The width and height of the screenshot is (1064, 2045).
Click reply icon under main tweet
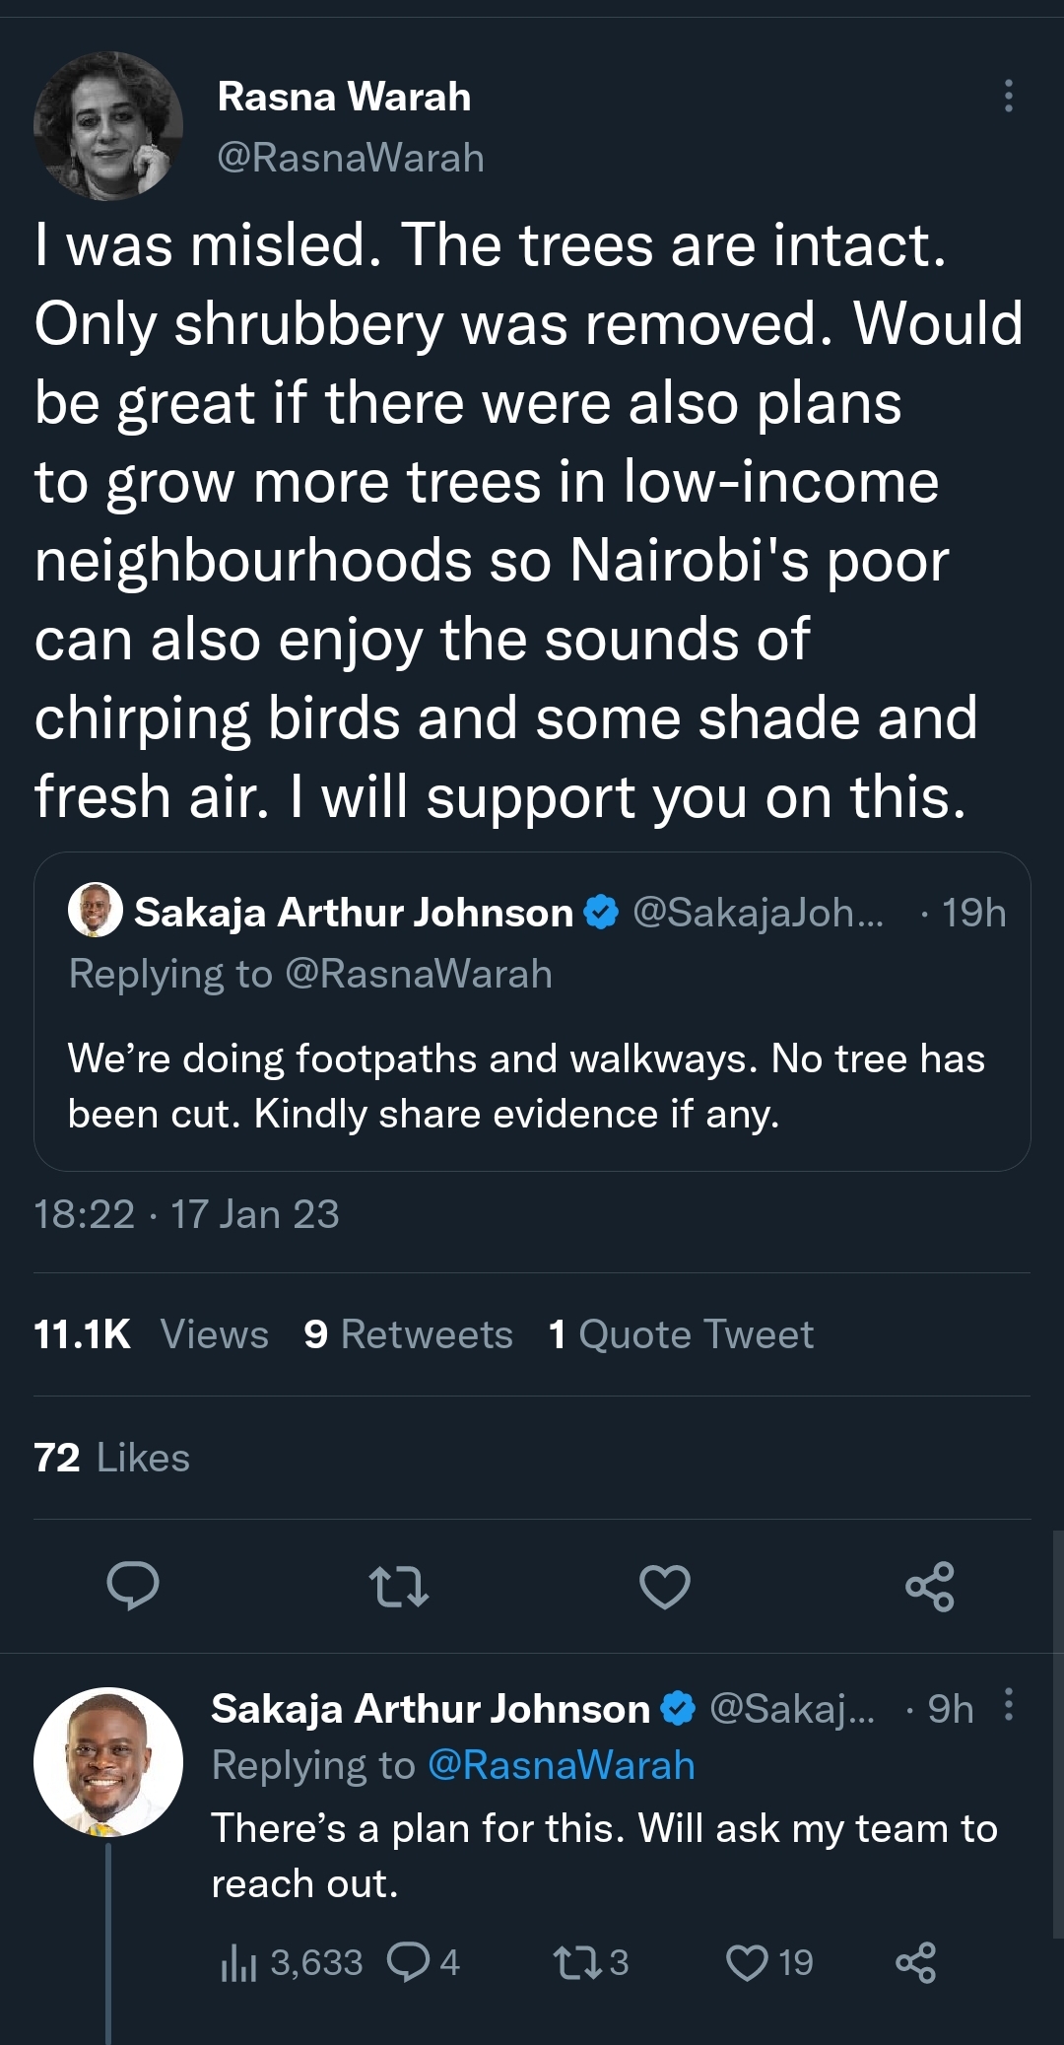tap(133, 1586)
